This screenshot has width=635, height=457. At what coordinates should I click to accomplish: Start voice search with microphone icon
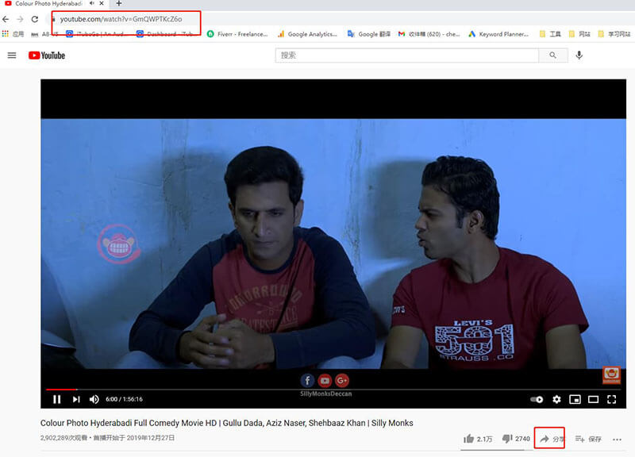tap(579, 55)
